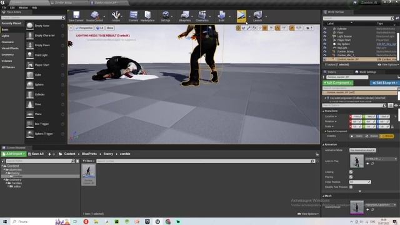This screenshot has width=400, height=225.
Task: Open the Lit view mode dropdown
Action: (100, 28)
